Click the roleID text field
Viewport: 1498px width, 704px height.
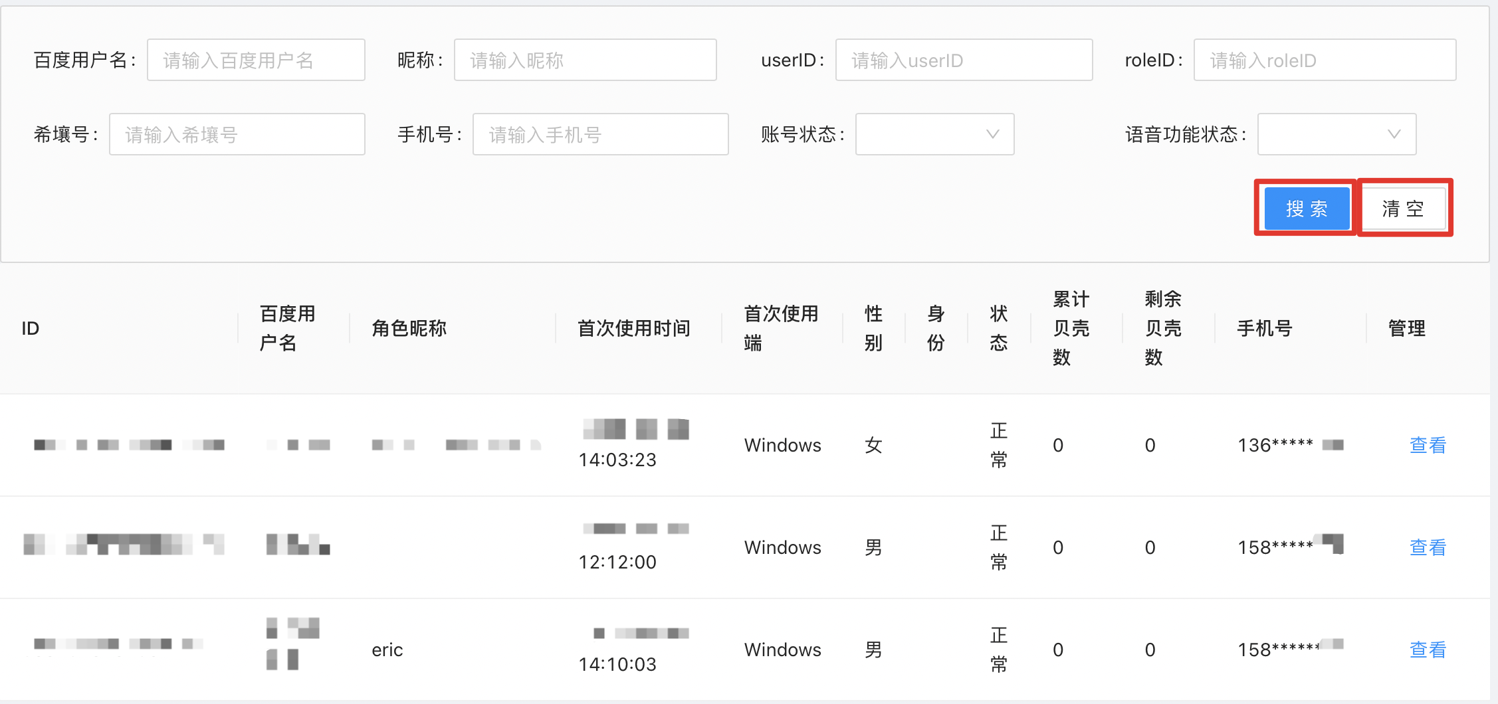pyautogui.click(x=1324, y=60)
